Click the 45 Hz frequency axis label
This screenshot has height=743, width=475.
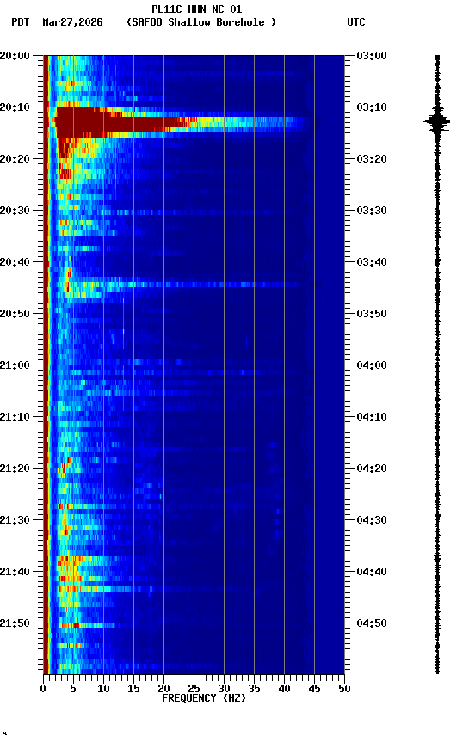314,690
